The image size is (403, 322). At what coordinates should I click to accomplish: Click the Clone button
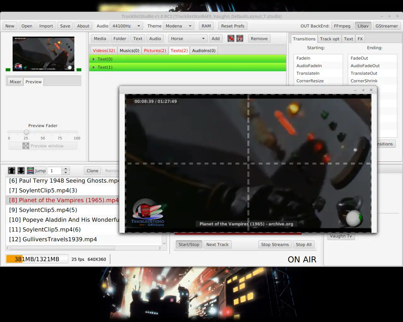pyautogui.click(x=92, y=171)
